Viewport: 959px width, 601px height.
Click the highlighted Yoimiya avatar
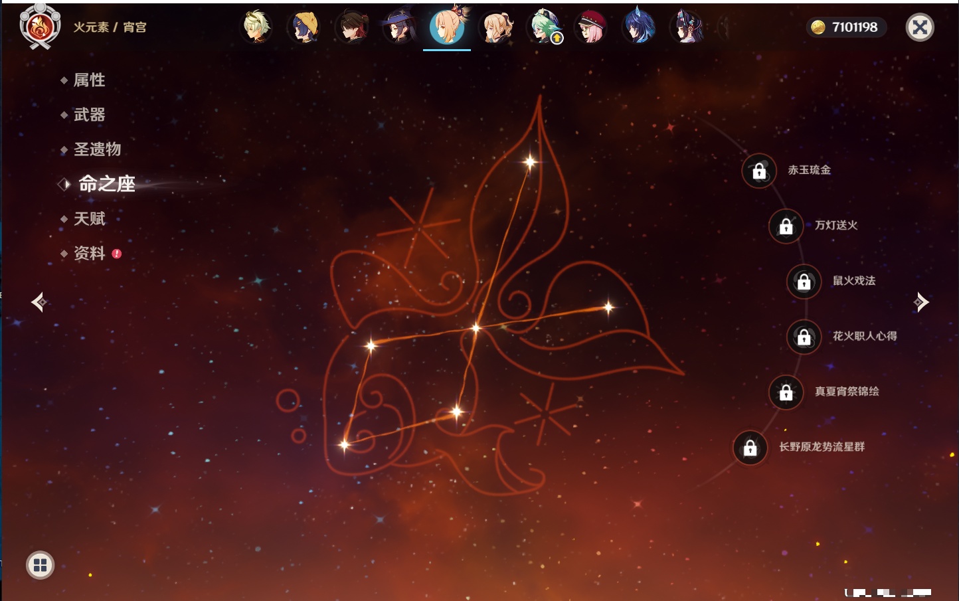coord(447,27)
